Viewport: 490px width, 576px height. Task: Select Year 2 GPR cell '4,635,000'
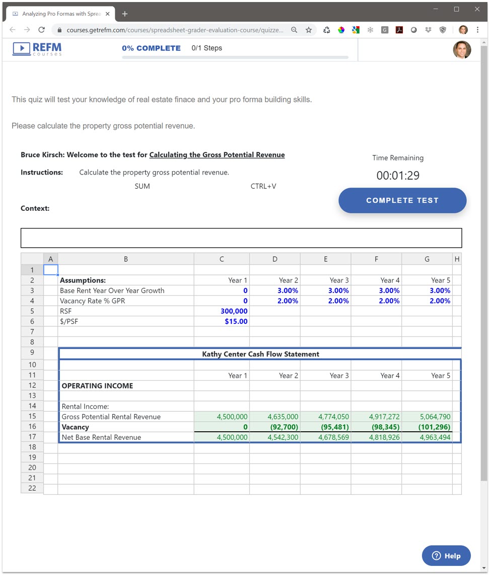click(x=274, y=417)
